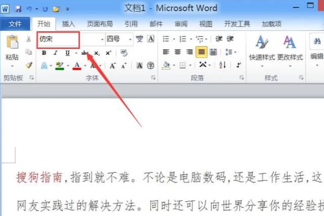Image resolution: width=324 pixels, height=216 pixels.
Task: Switch to the 插入 tab
Action: (x=69, y=24)
